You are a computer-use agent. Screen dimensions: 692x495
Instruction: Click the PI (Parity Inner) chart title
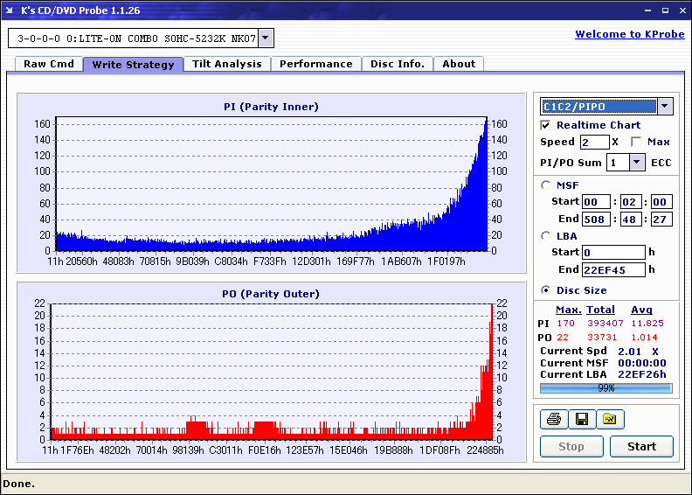point(271,107)
